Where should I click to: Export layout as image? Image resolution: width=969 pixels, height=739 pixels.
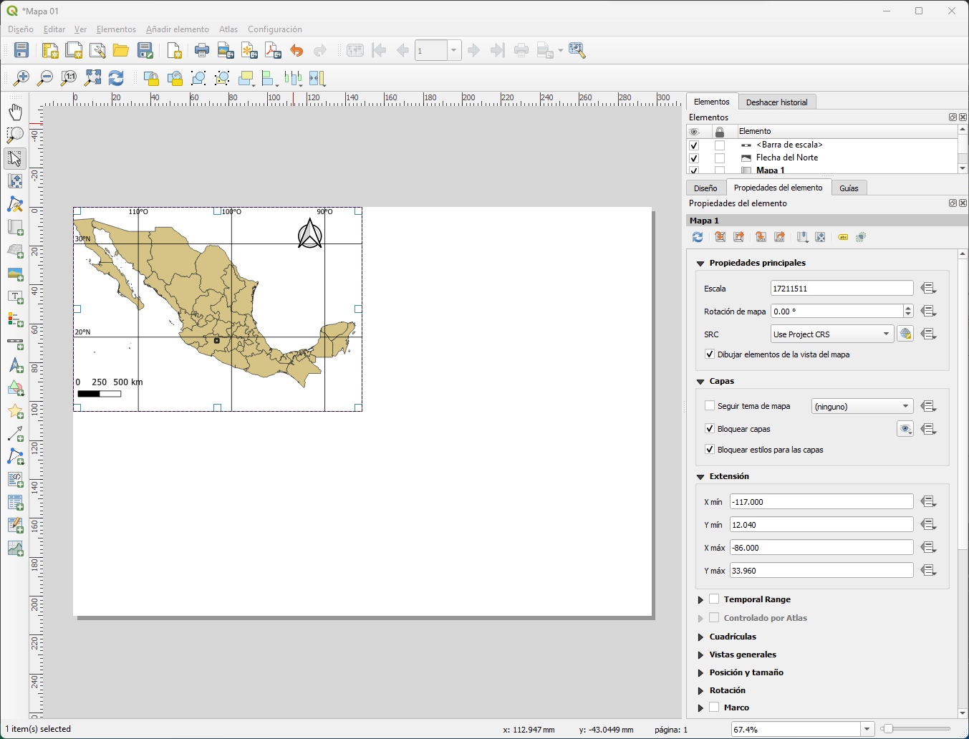click(x=226, y=50)
